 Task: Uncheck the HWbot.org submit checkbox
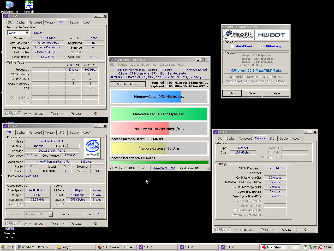click(261, 46)
